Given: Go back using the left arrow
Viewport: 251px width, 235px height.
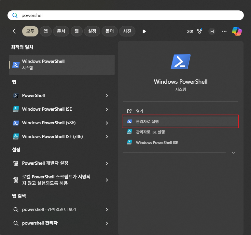Looking at the screenshot, I should point(15,31).
